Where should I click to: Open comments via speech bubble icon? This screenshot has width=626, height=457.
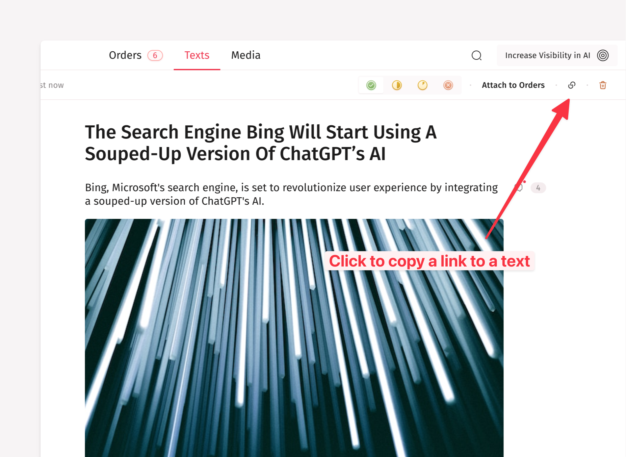click(519, 187)
